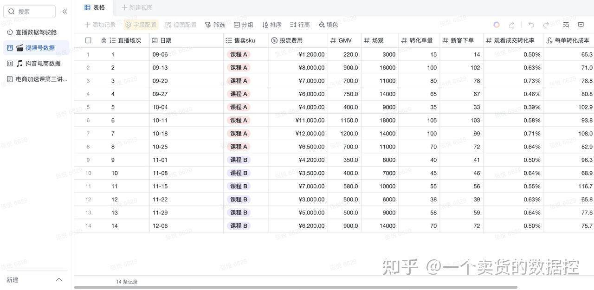This screenshot has width=594, height=290.
Task: Click 新建视图 to add view
Action: tap(137, 7)
